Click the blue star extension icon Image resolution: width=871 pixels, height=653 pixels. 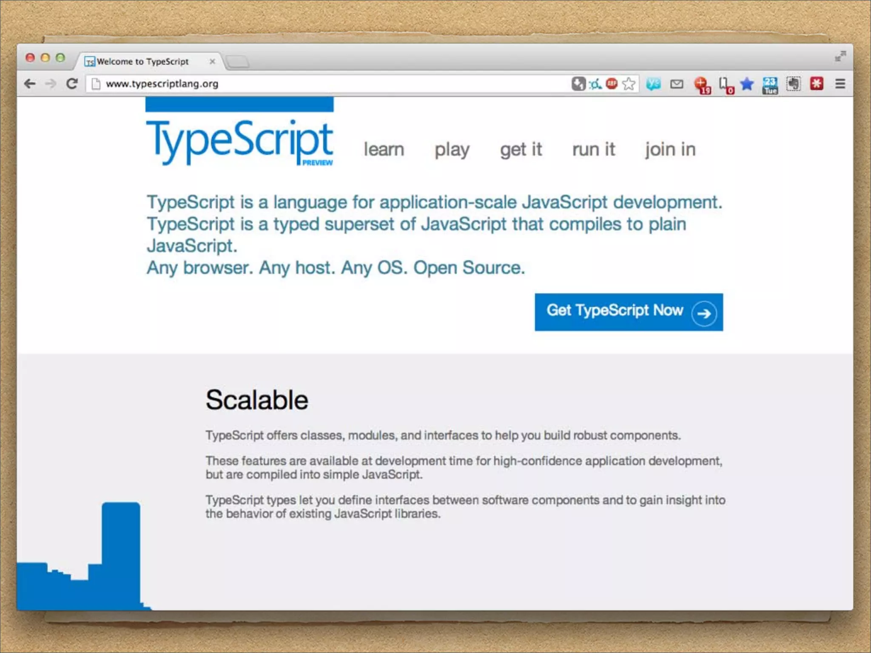coord(747,84)
